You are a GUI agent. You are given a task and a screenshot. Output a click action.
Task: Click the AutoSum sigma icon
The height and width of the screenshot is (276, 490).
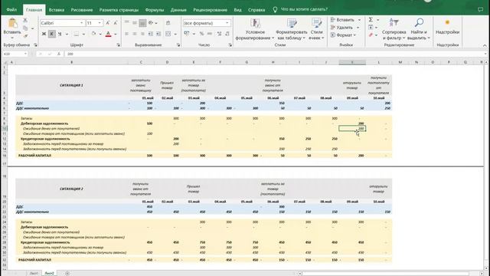(x=371, y=20)
